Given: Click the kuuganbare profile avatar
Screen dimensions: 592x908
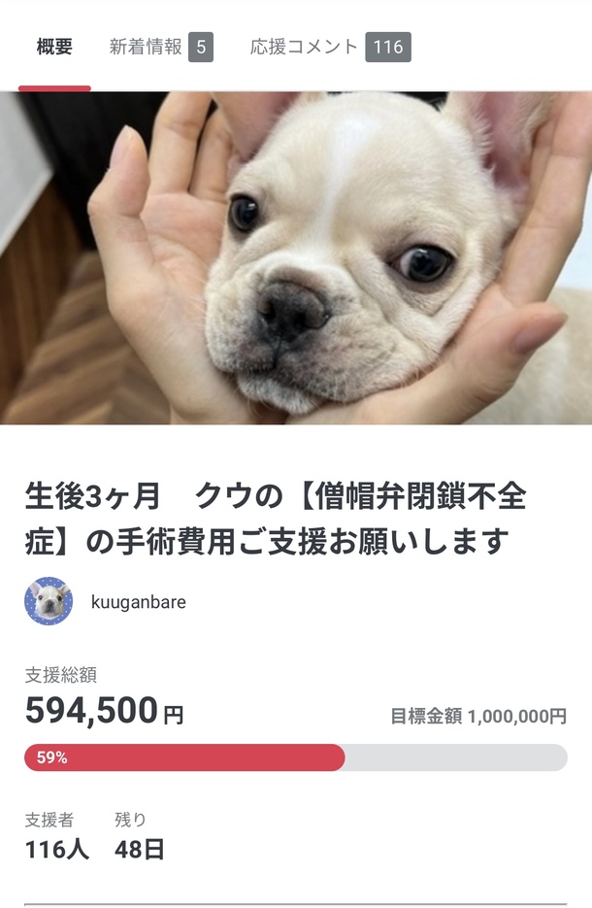Looking at the screenshot, I should point(49,601).
